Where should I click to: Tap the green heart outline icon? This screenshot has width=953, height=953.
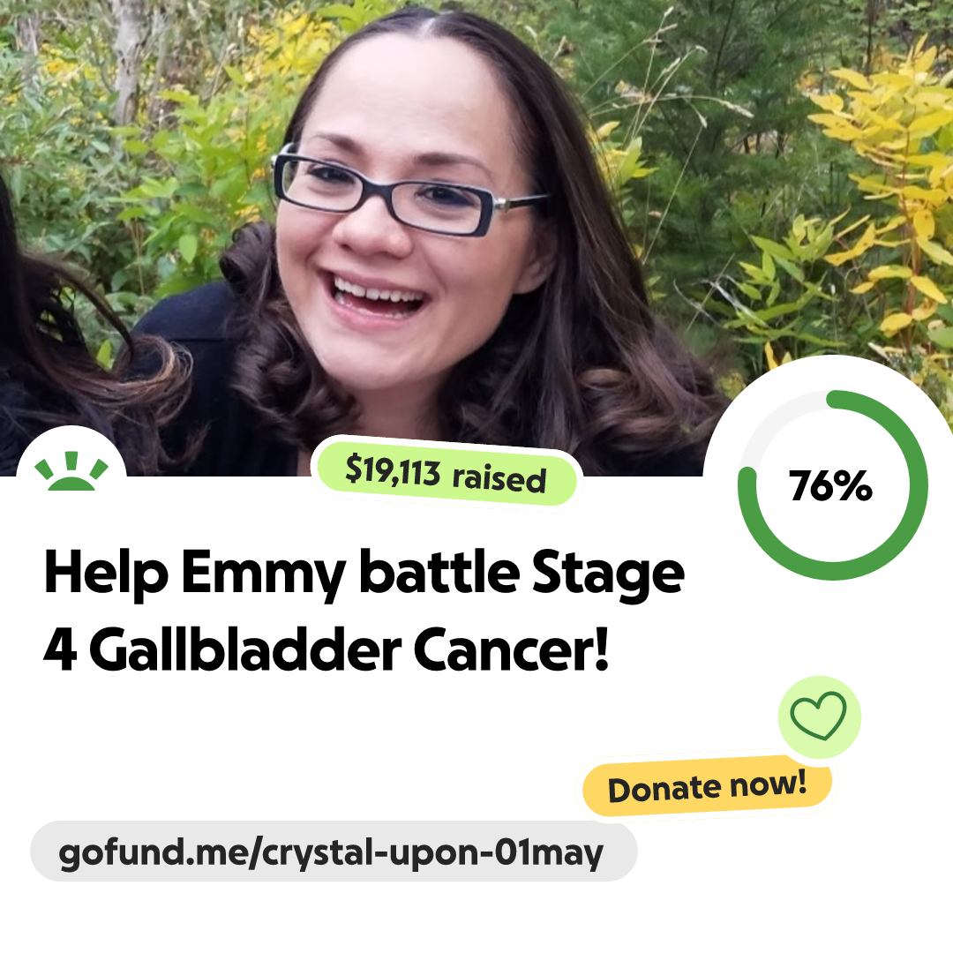(x=818, y=716)
